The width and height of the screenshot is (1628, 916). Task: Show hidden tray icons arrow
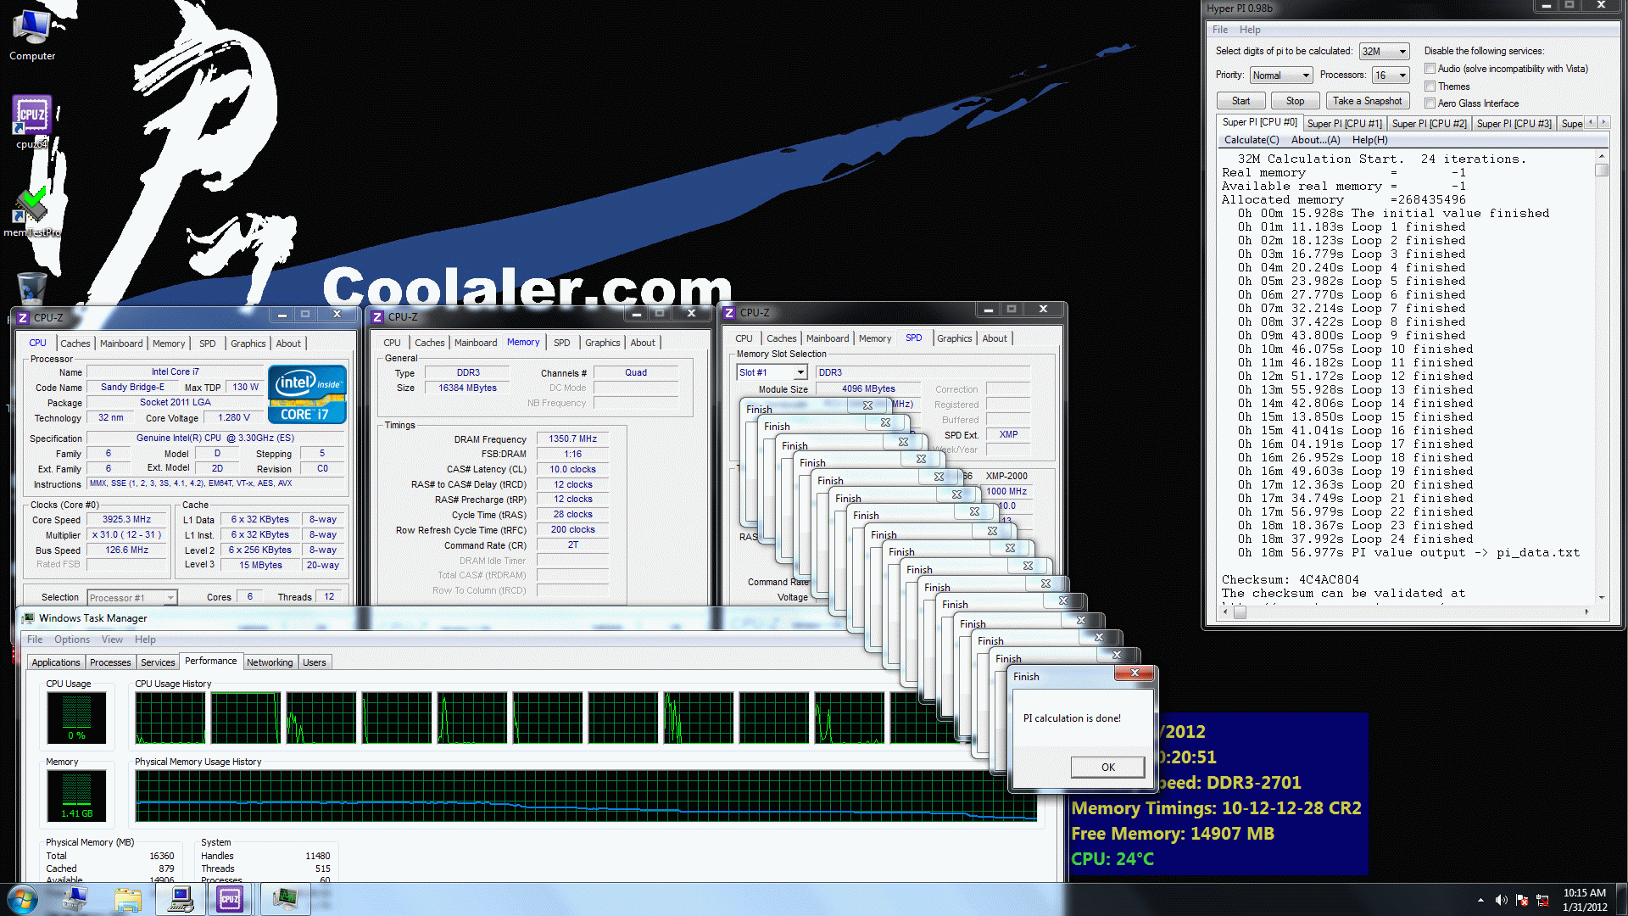(x=1480, y=900)
